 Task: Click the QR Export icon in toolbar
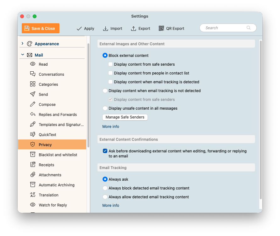pos(161,28)
